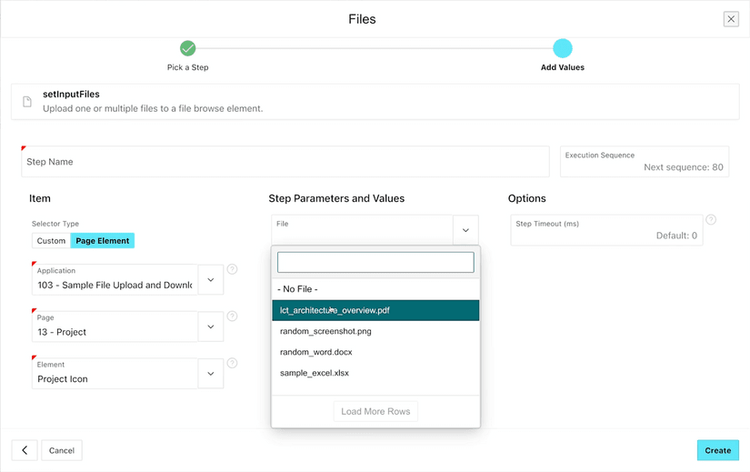The image size is (750, 472).
Task: Select the Custom selector type
Action: 51,241
